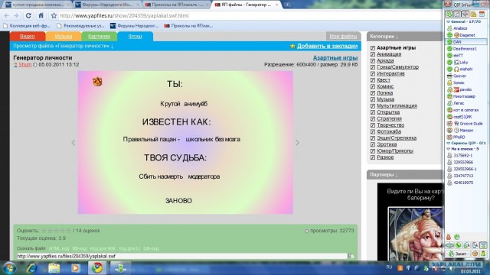Click Добавить в закладки link
Image resolution: width=490 pixels, height=275 pixels.
(327, 46)
